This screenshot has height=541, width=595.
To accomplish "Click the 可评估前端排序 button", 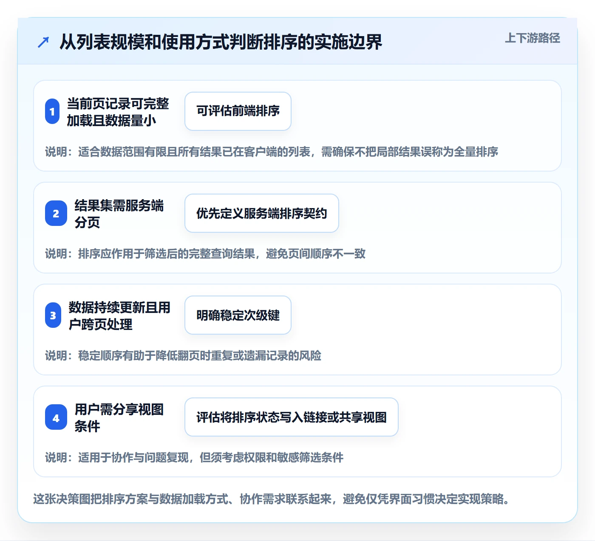I will 238,111.
